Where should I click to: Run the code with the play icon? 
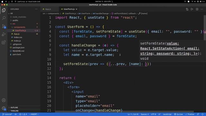coord(192,9)
